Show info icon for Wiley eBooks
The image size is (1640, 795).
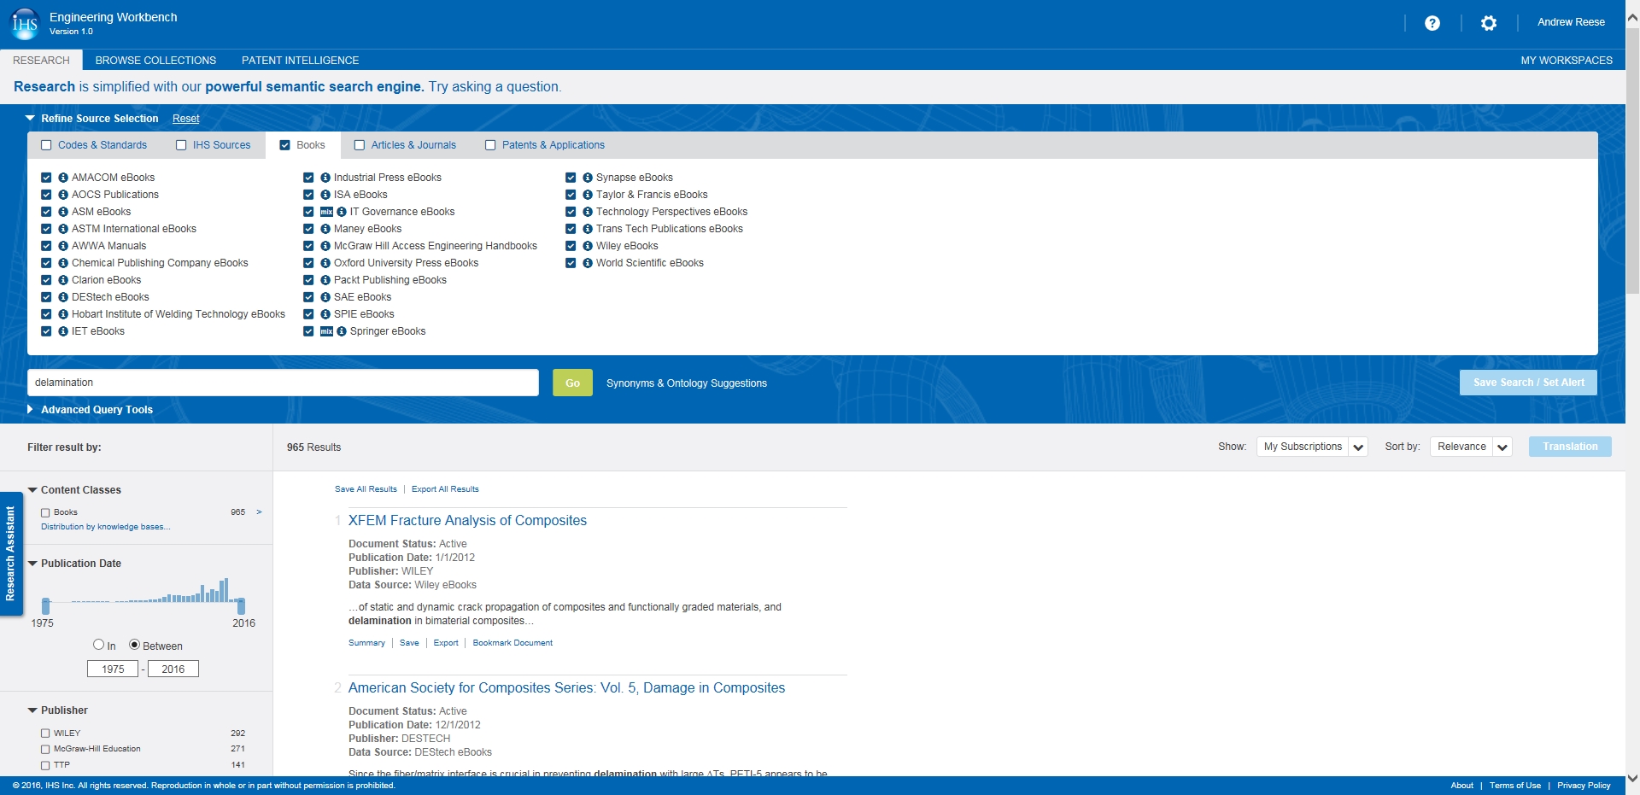click(x=588, y=246)
